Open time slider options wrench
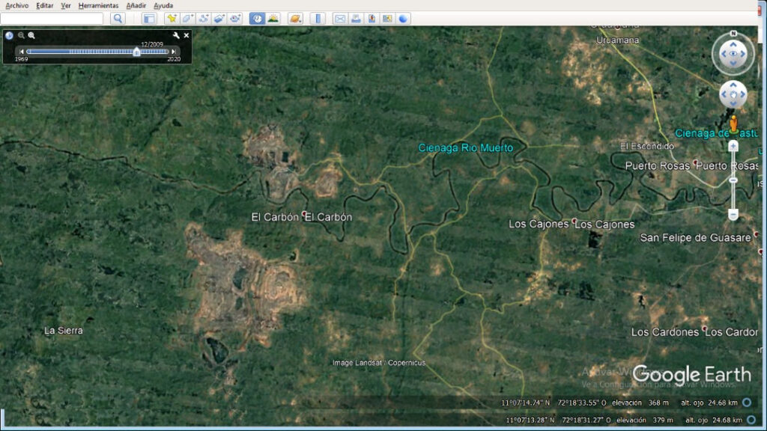The height and width of the screenshot is (431, 767). pyautogui.click(x=176, y=35)
